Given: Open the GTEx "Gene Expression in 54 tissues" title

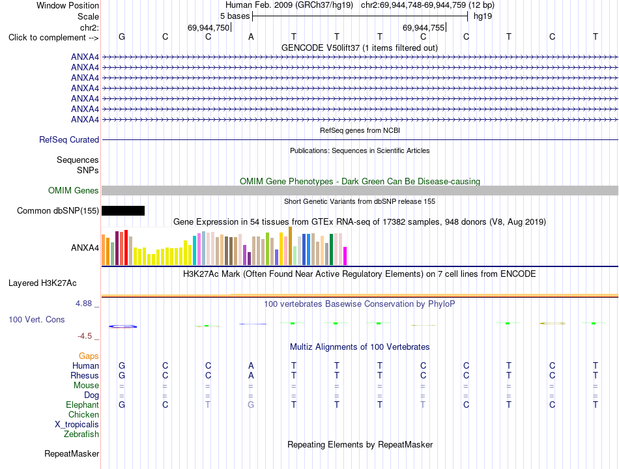Looking at the screenshot, I should pyautogui.click(x=359, y=222).
